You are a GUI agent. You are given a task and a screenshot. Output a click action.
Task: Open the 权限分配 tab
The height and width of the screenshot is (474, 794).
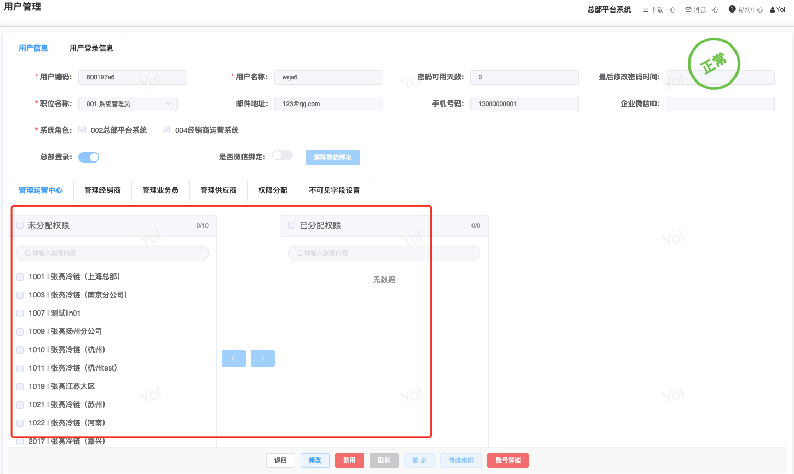pyautogui.click(x=273, y=190)
